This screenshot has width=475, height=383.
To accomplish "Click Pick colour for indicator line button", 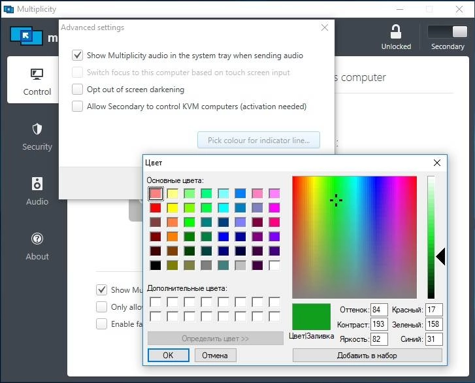I will click(x=259, y=141).
